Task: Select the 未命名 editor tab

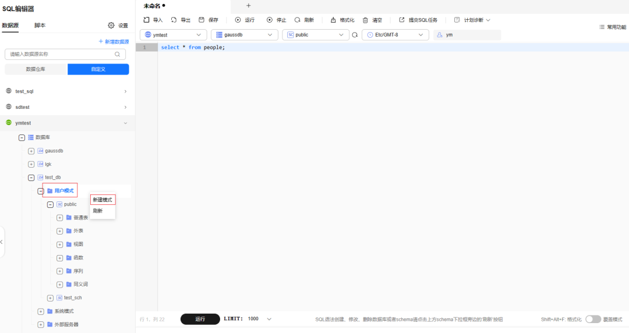Action: tap(154, 6)
